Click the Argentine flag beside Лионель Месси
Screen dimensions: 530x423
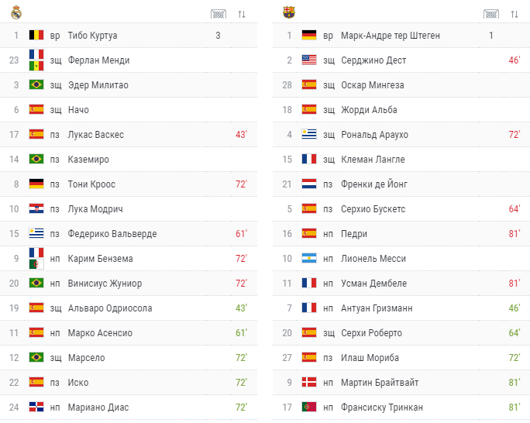(x=309, y=259)
